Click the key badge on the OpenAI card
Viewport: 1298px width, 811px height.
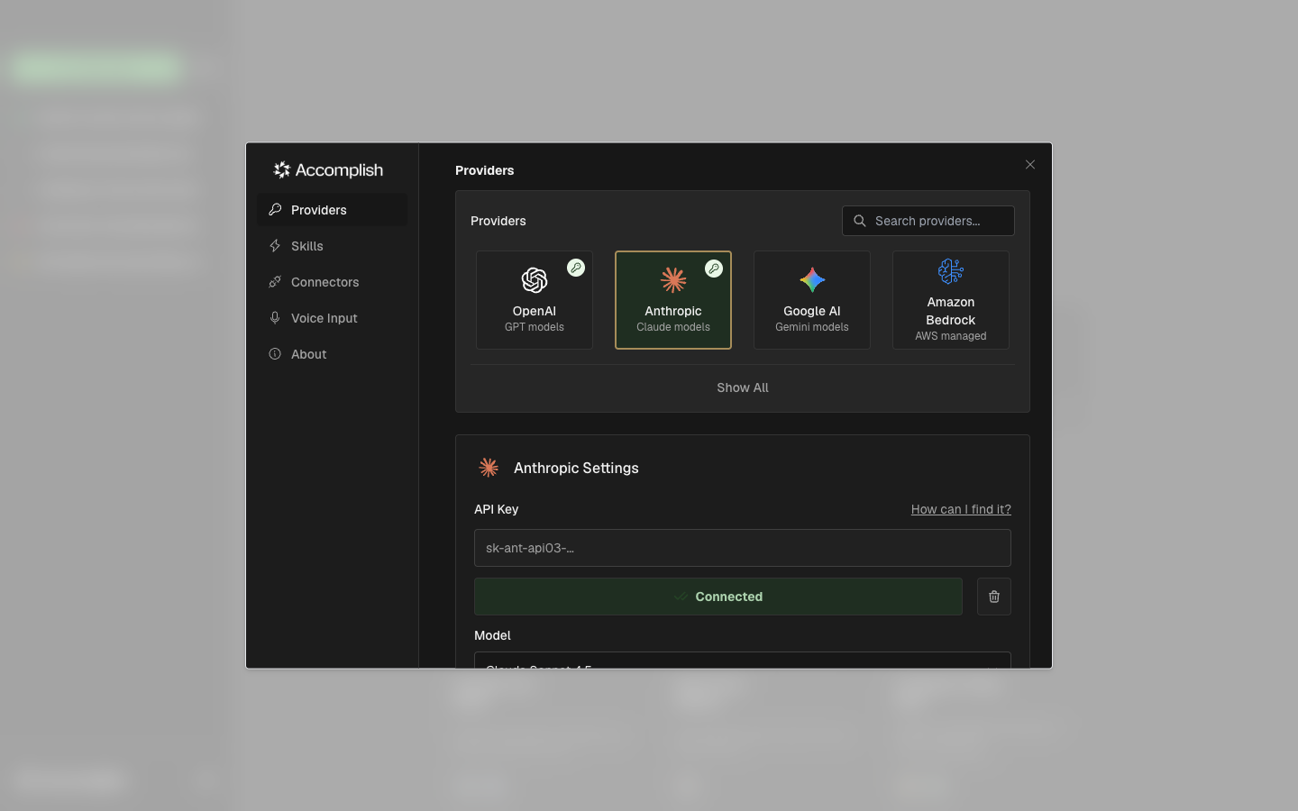coord(576,268)
